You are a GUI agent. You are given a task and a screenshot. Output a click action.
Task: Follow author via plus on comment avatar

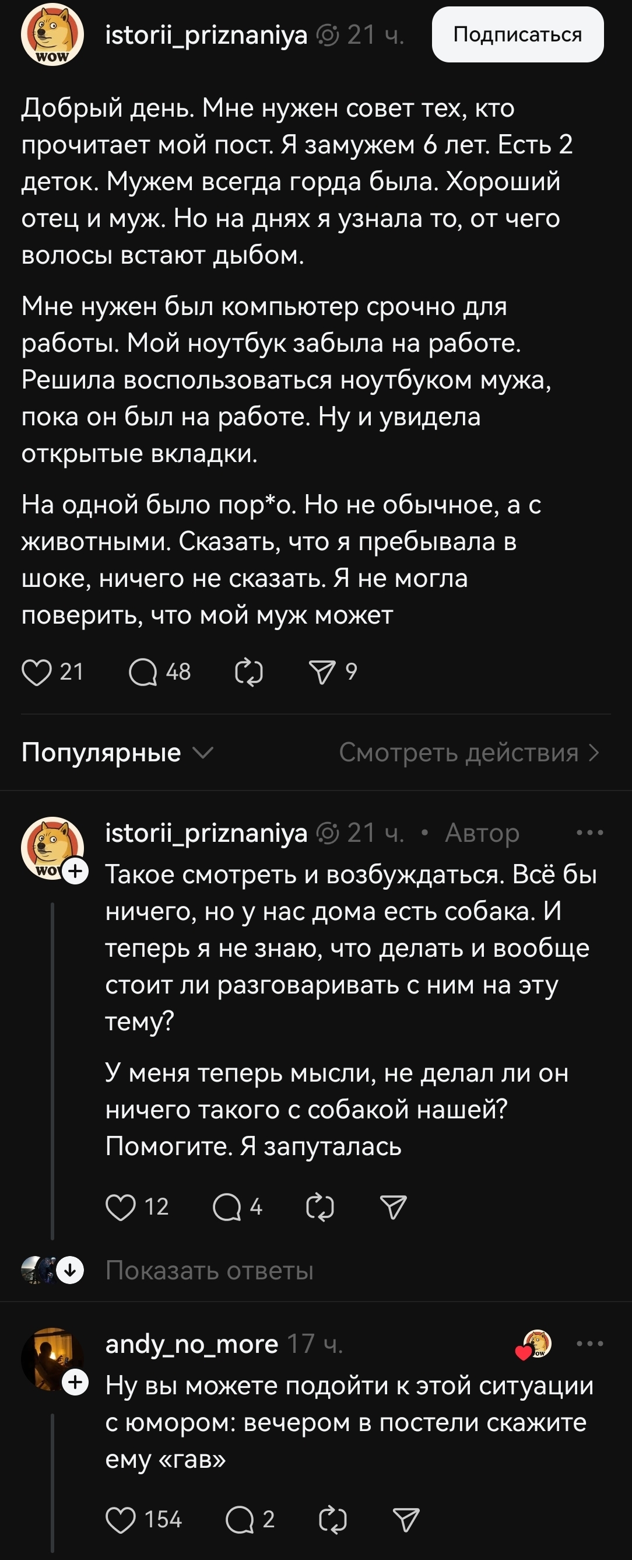pyautogui.click(x=76, y=872)
